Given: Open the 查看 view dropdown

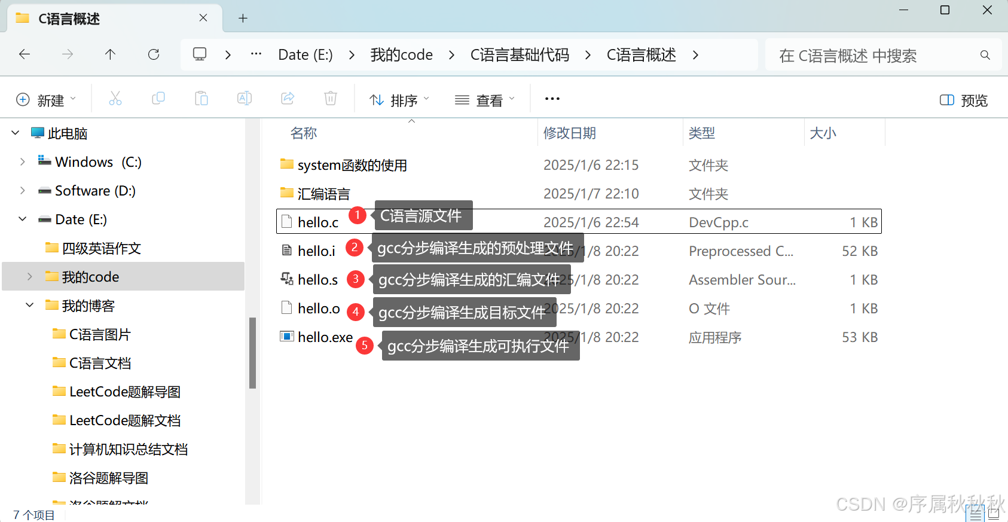Looking at the screenshot, I should tap(485, 100).
